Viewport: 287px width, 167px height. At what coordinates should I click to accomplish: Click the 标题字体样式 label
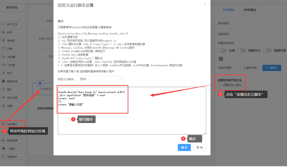(x=226, y=43)
